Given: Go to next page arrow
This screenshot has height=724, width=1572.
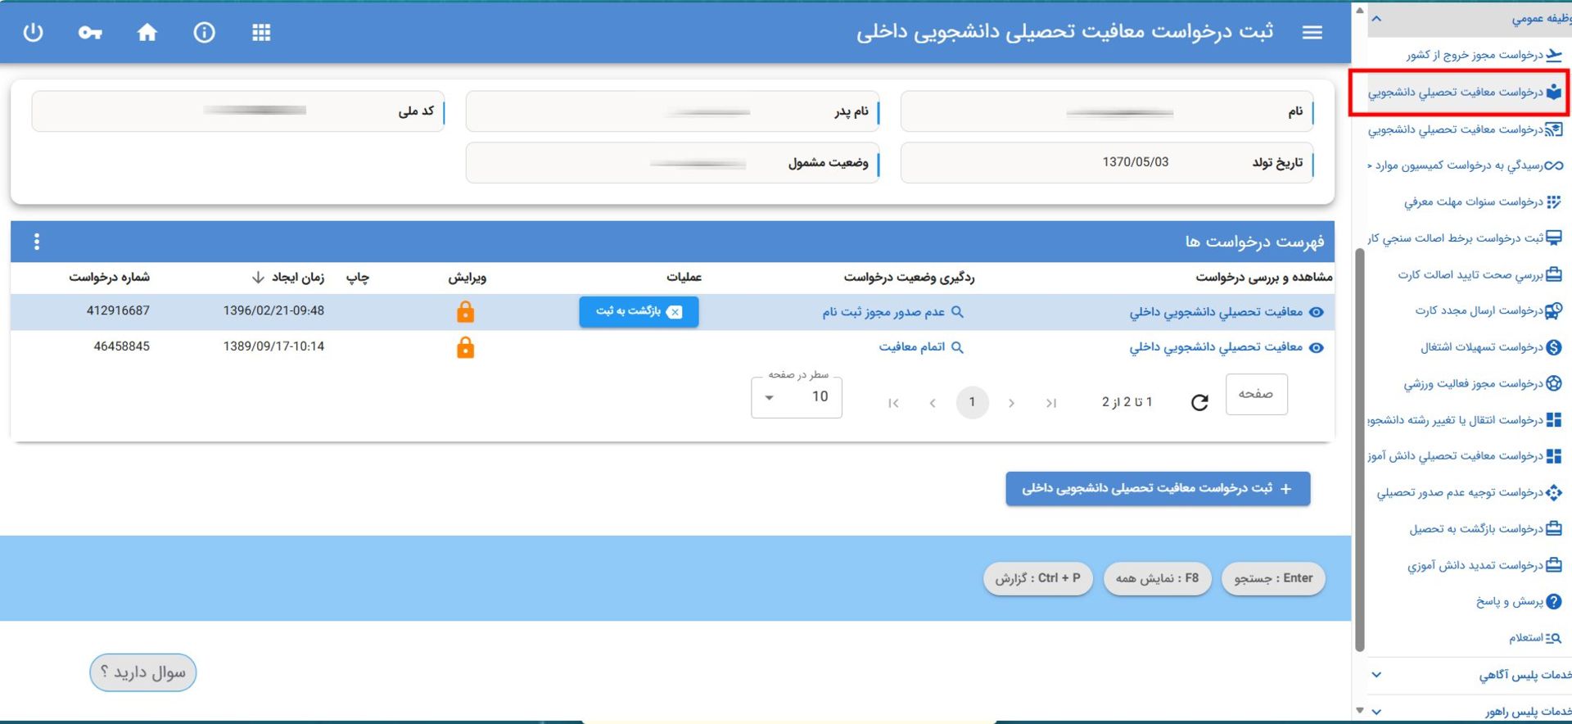Looking at the screenshot, I should coord(1011,403).
